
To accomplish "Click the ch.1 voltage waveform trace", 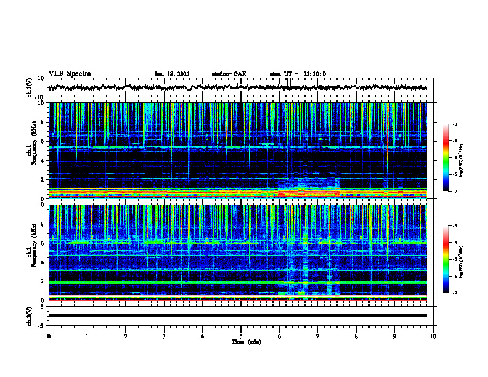I will pos(238,87).
